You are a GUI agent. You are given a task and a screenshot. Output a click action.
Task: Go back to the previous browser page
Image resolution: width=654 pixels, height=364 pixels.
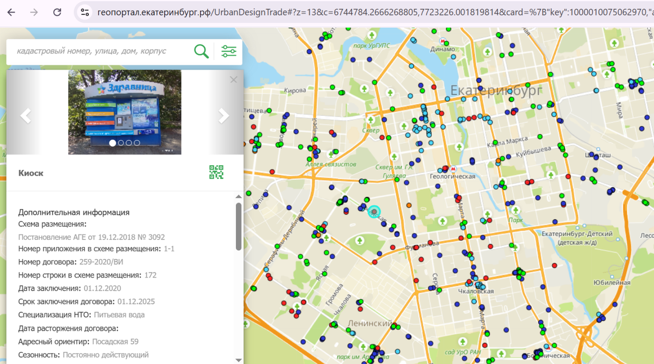[11, 12]
